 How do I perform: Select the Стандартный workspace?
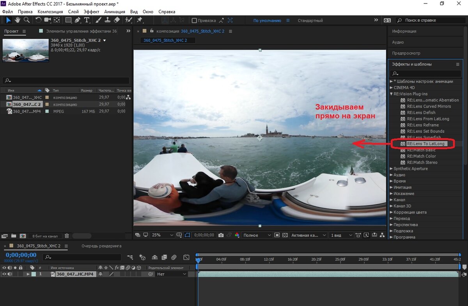tap(310, 20)
